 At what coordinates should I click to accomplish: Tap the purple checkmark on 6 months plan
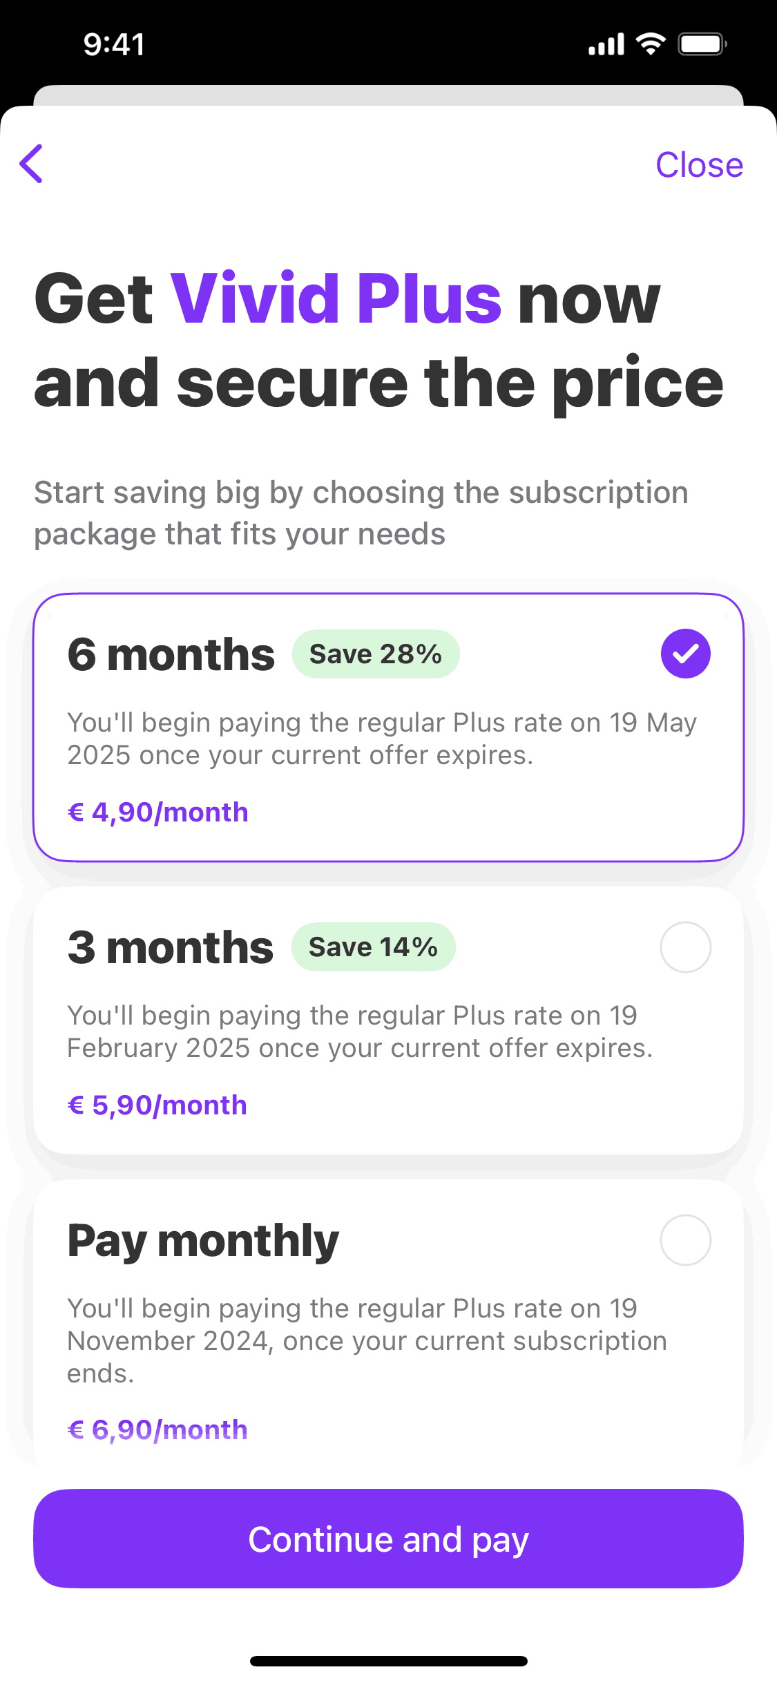(x=685, y=652)
